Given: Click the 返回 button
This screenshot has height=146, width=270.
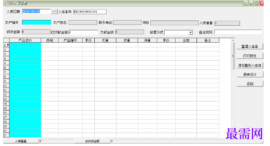Looking at the screenshot, I should coord(250,84).
